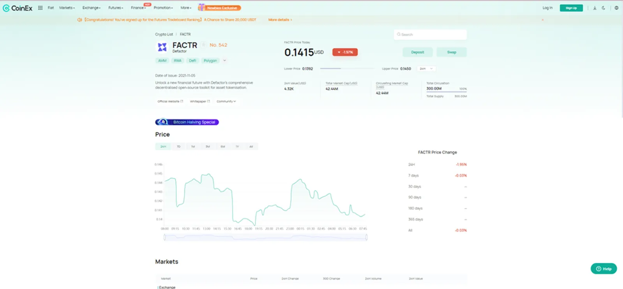
Task: Open the Fiat menu
Action: coord(51,8)
